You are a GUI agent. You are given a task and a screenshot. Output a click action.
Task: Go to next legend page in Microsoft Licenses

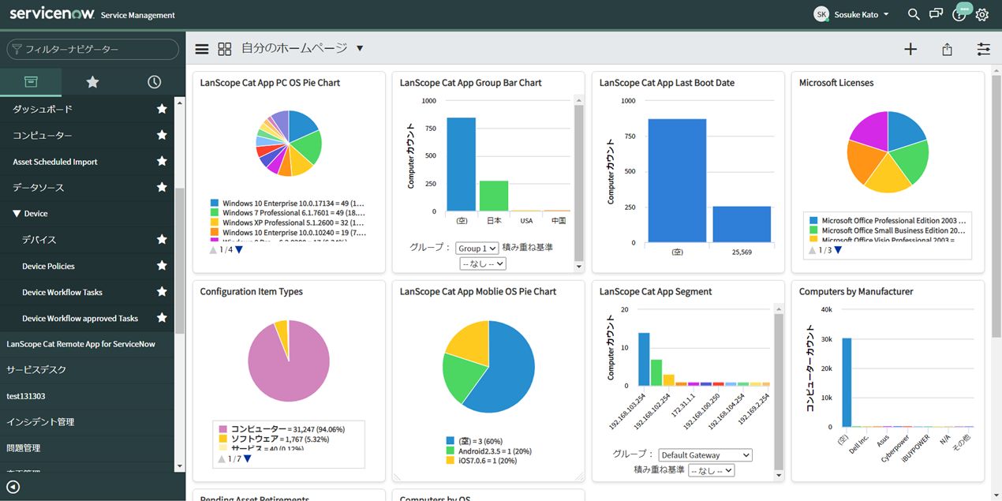click(838, 250)
